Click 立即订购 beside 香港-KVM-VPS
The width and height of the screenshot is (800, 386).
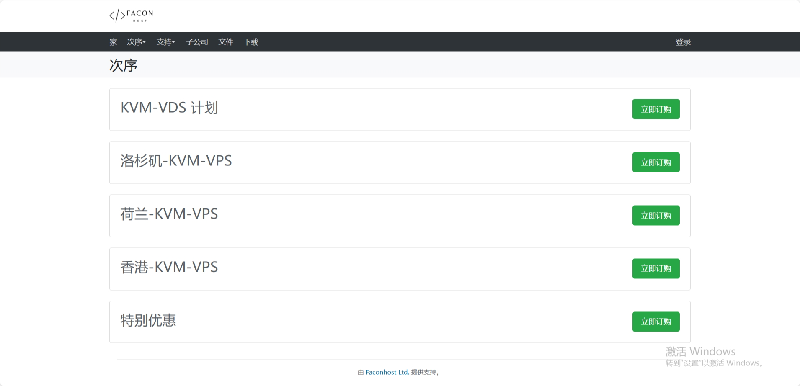pos(655,268)
